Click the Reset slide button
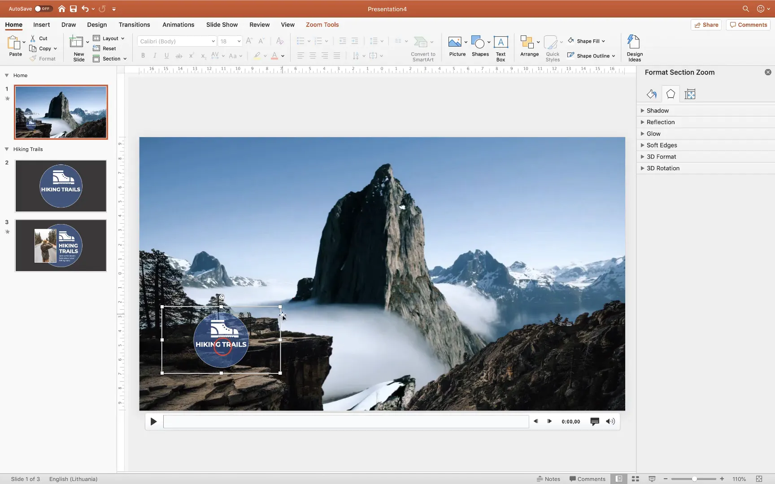 (x=104, y=48)
